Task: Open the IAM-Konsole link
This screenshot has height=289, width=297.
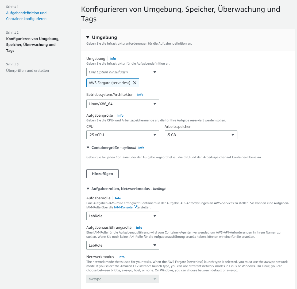Action: 123,207
